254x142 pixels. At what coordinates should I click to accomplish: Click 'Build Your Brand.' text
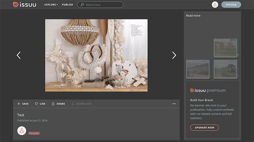pos(202,100)
